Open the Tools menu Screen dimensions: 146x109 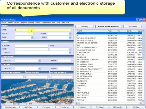pyautogui.click(x=58, y=23)
